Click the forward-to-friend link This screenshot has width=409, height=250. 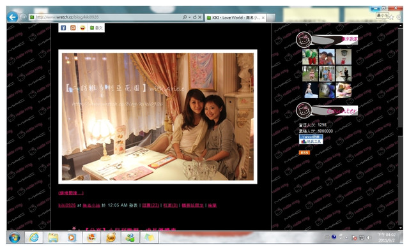(192, 205)
